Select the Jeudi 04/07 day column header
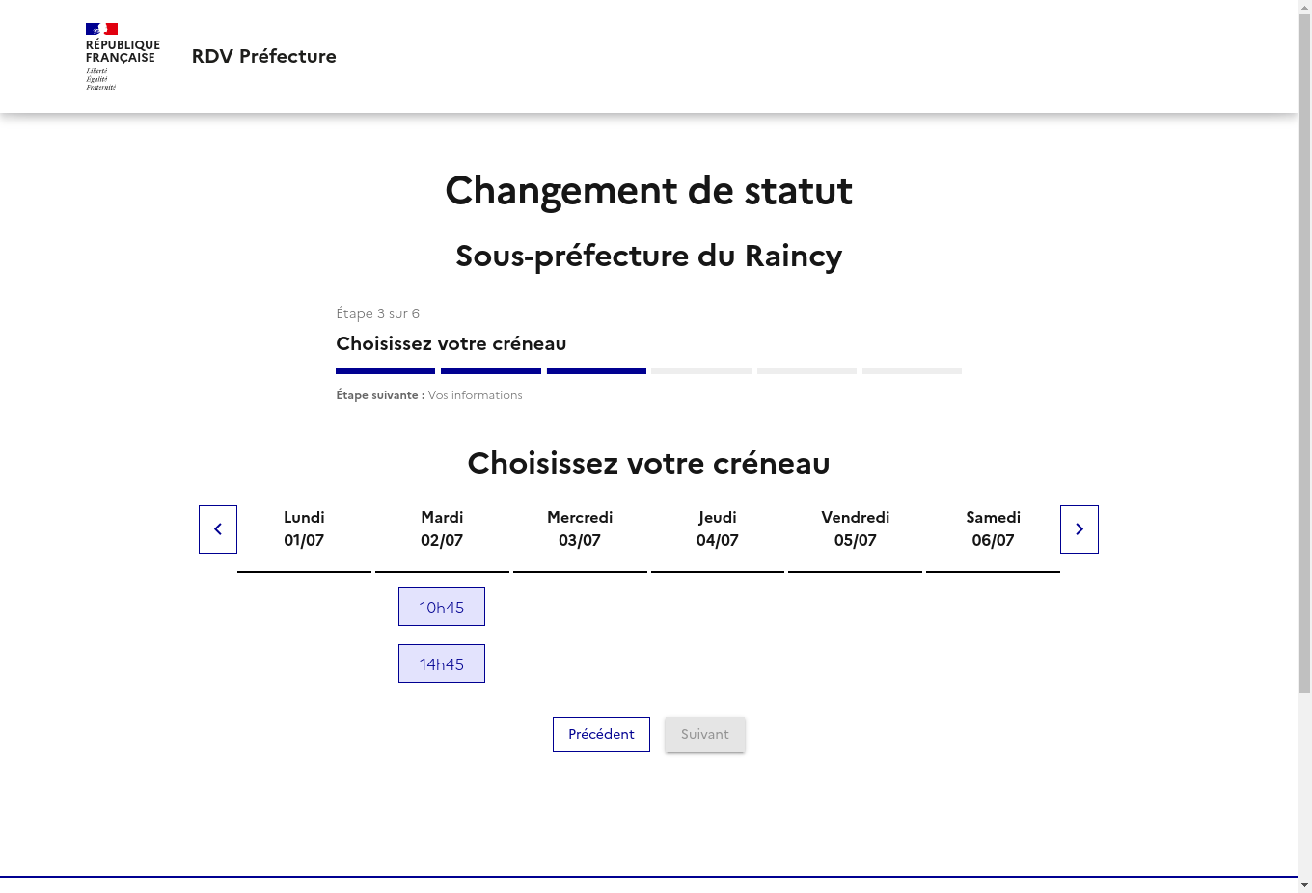 pos(718,529)
